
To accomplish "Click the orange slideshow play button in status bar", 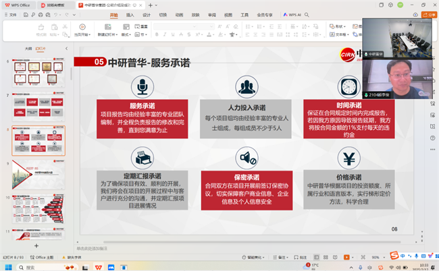I will click(346, 258).
